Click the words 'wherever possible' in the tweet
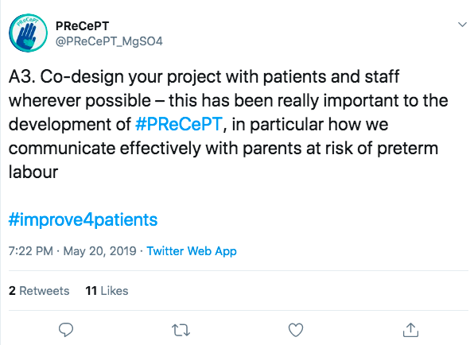Viewport: 474px width, 345px height. (x=80, y=101)
